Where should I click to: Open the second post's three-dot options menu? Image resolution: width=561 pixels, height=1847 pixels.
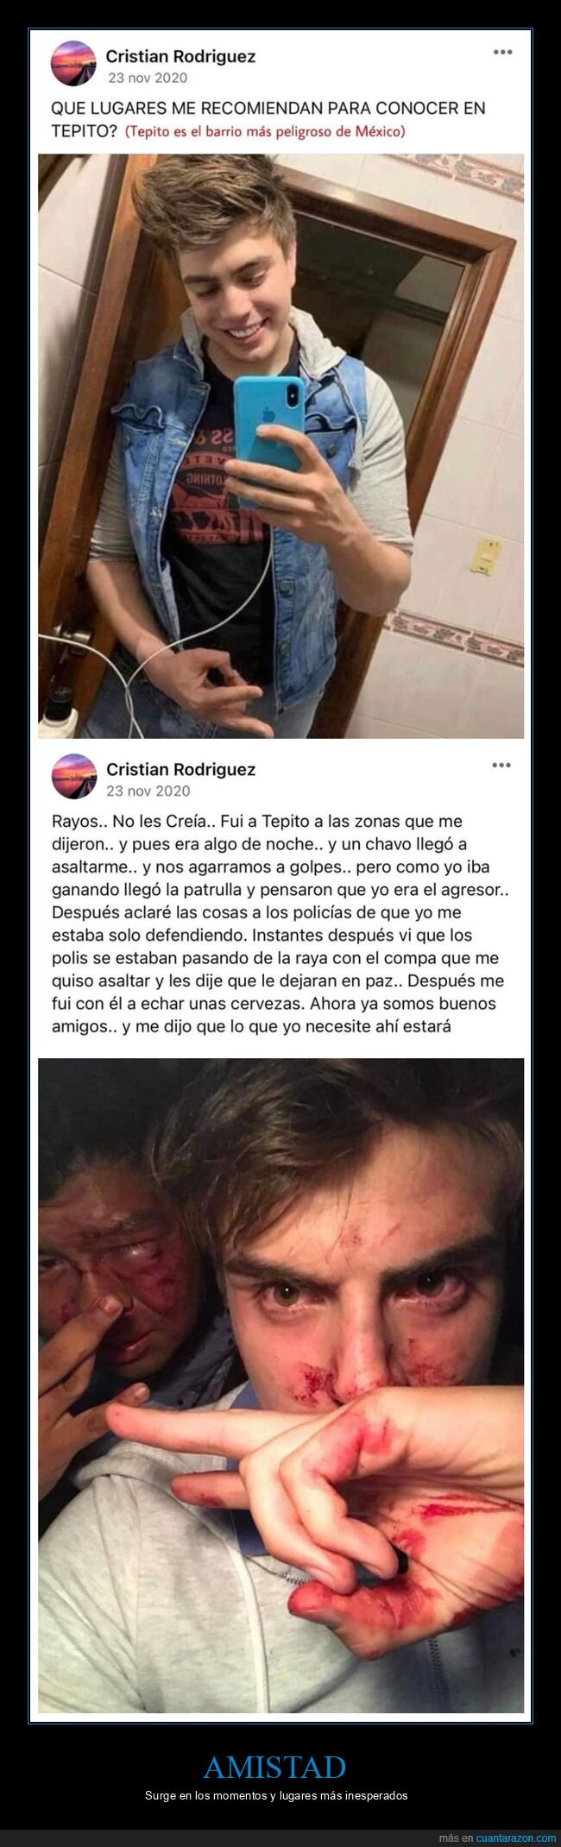501,765
